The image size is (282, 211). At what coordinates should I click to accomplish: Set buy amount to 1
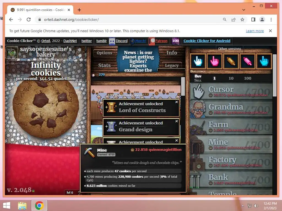click(214, 78)
